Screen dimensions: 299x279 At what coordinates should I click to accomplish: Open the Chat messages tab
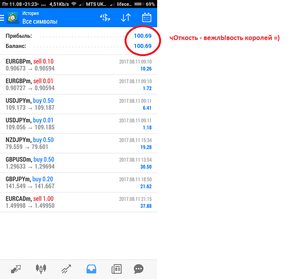pyautogui.click(x=139, y=269)
